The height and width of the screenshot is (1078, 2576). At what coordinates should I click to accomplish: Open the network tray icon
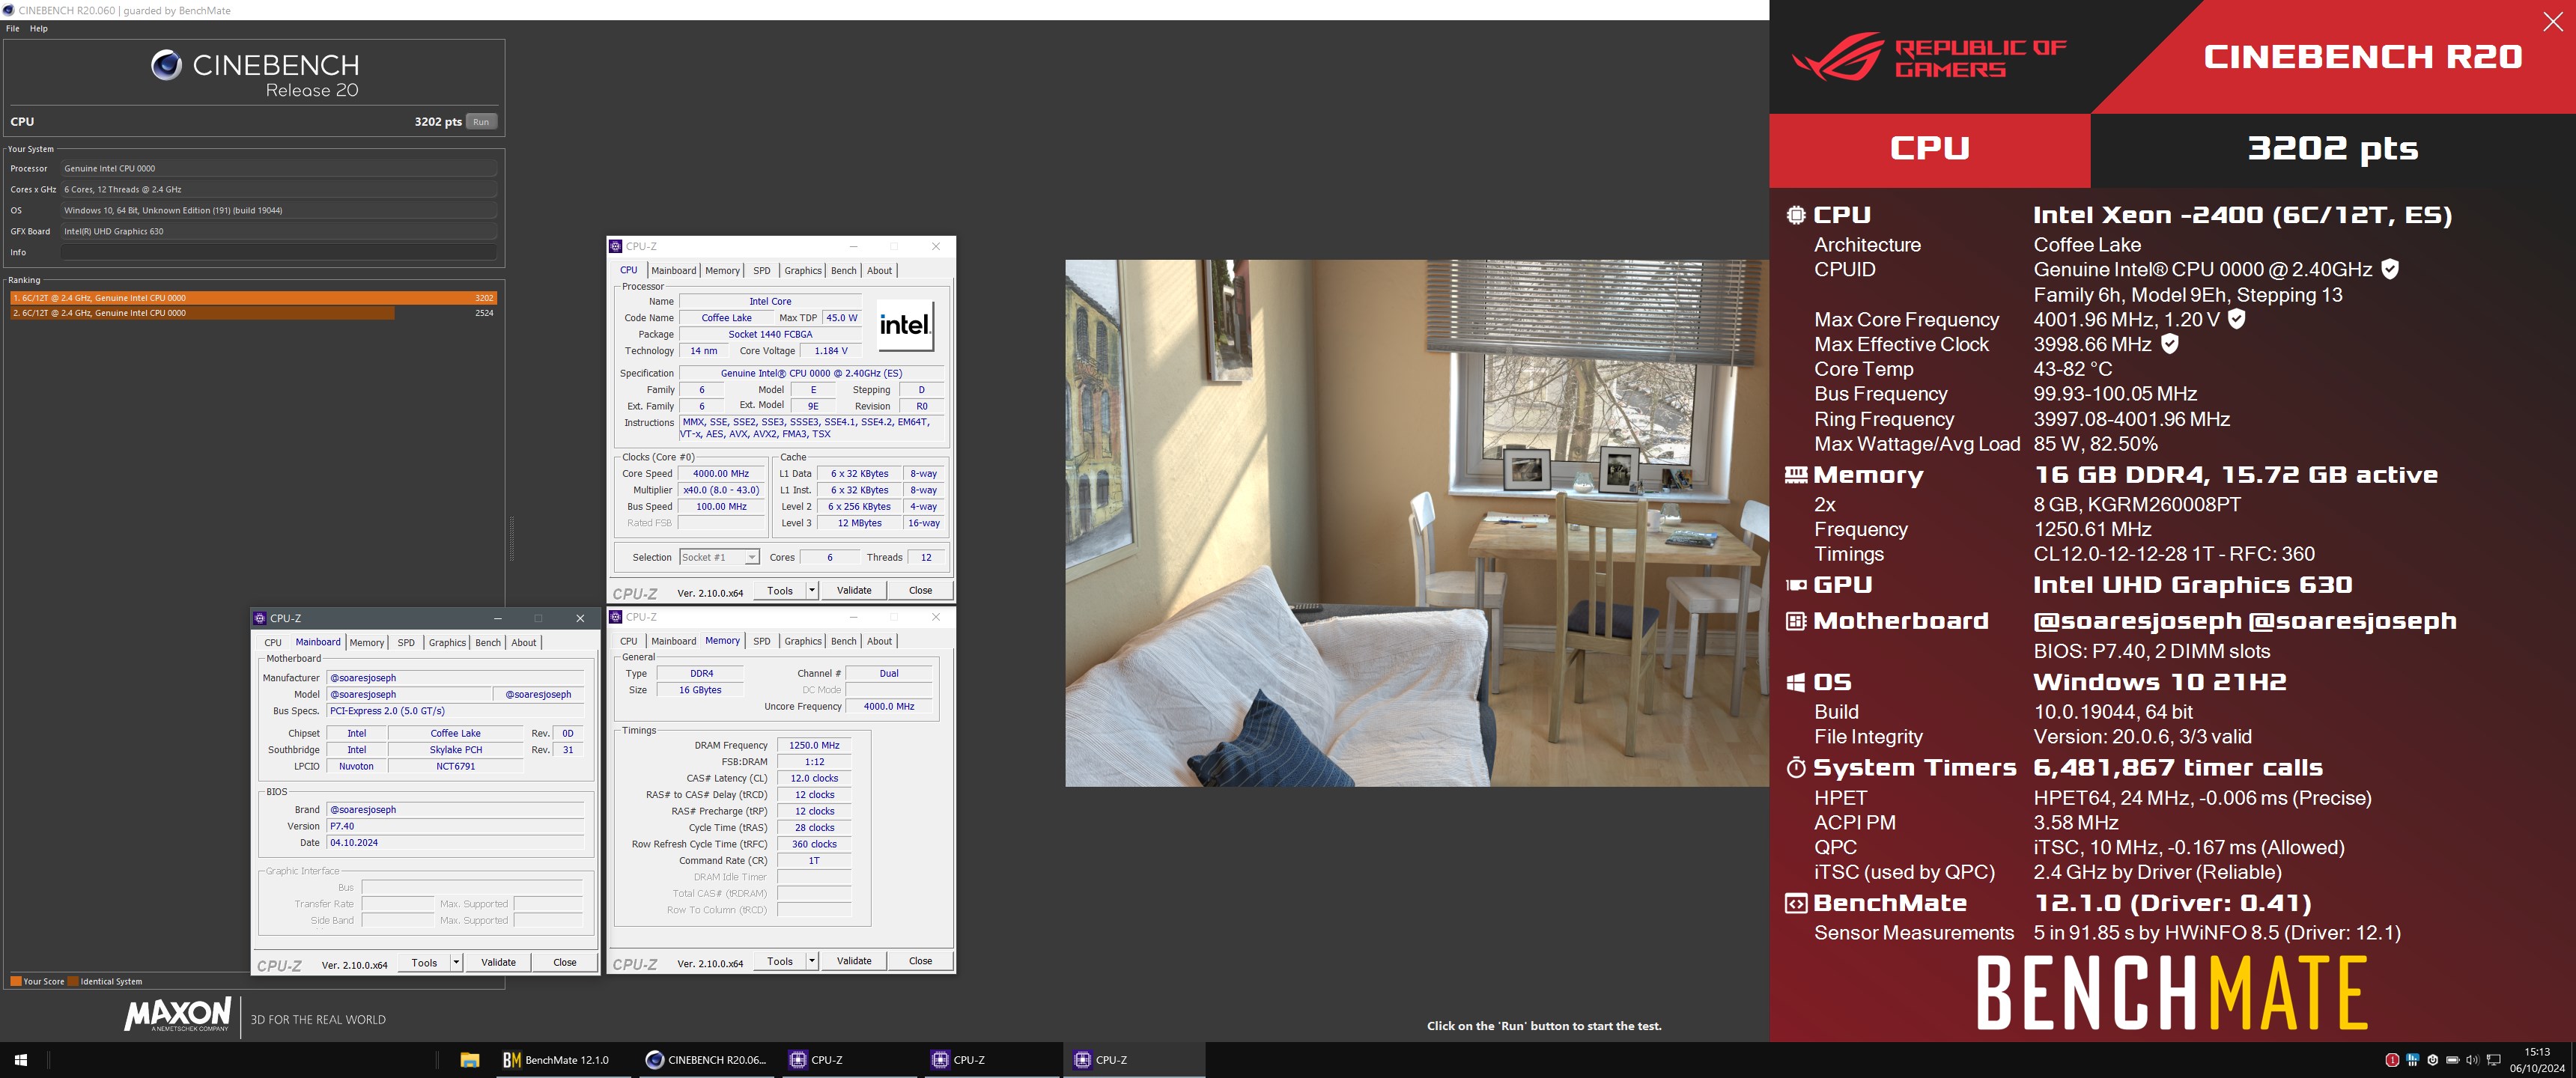2493,1060
